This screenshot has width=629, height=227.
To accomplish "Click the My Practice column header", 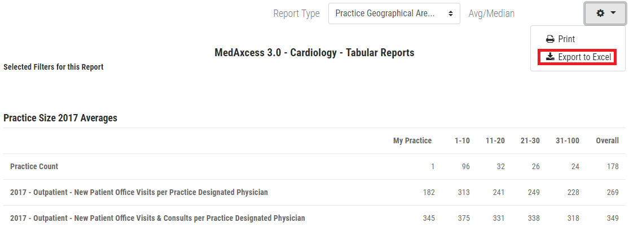I will tap(412, 140).
